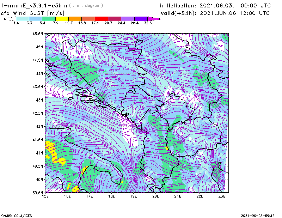Click the 'GrADS: COLA/IGES' credit text

pyautogui.click(x=17, y=216)
